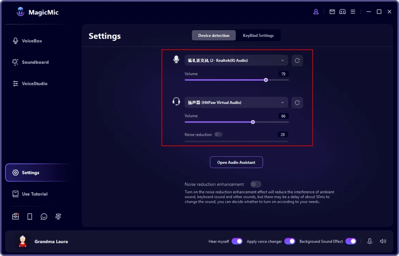Switch to the KeyBind Settings tab
This screenshot has height=256, width=399.
[258, 35]
